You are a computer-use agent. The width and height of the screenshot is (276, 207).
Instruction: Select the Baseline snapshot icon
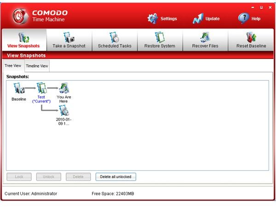click(x=19, y=88)
